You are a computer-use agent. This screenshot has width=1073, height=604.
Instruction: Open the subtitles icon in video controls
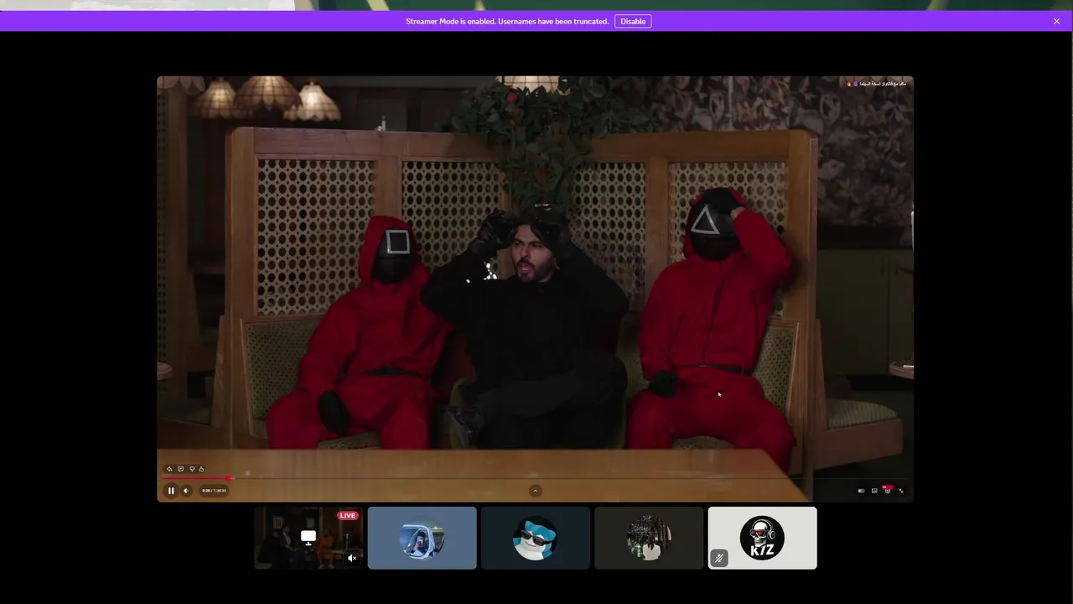[874, 491]
